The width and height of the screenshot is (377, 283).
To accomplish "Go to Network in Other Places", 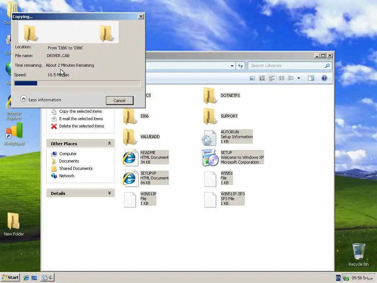I will [x=67, y=176].
